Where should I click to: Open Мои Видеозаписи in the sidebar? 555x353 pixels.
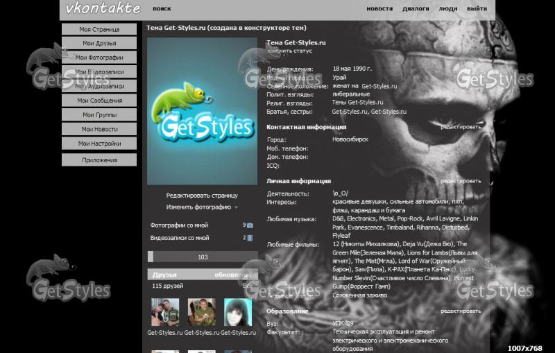pyautogui.click(x=99, y=72)
